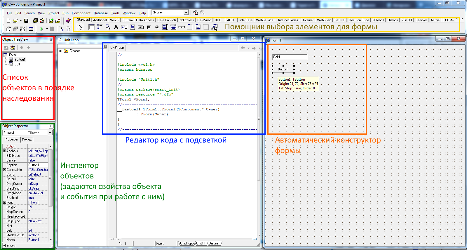Click the Add file to project icon
Viewport: 467px width, 250px height.
click(x=51, y=21)
